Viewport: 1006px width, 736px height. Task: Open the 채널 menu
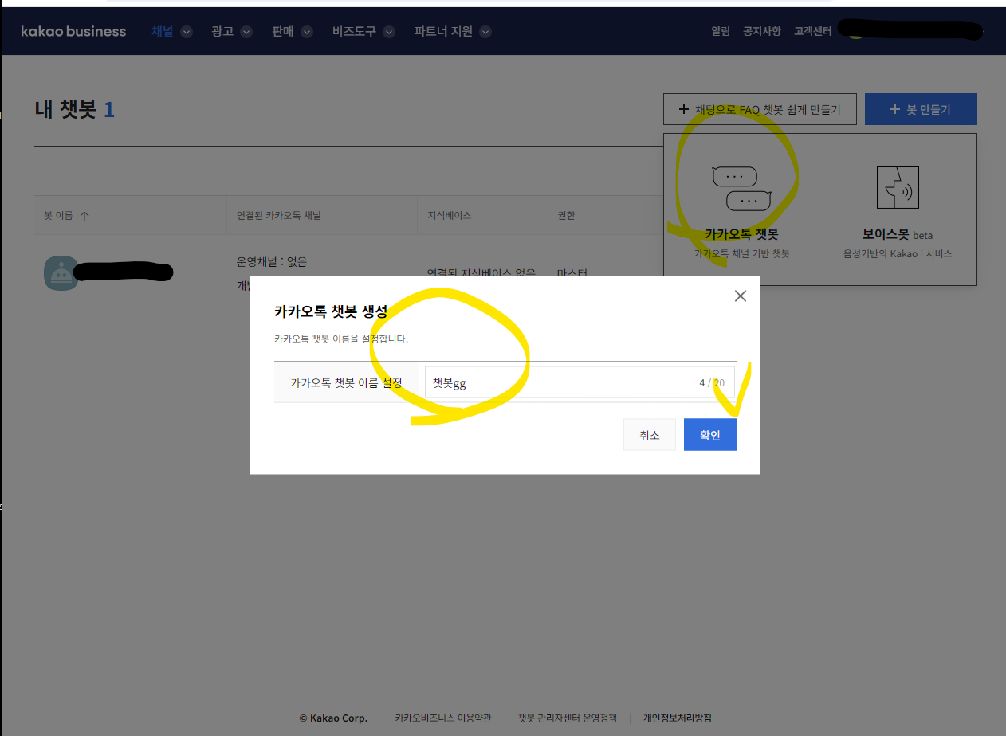(163, 32)
